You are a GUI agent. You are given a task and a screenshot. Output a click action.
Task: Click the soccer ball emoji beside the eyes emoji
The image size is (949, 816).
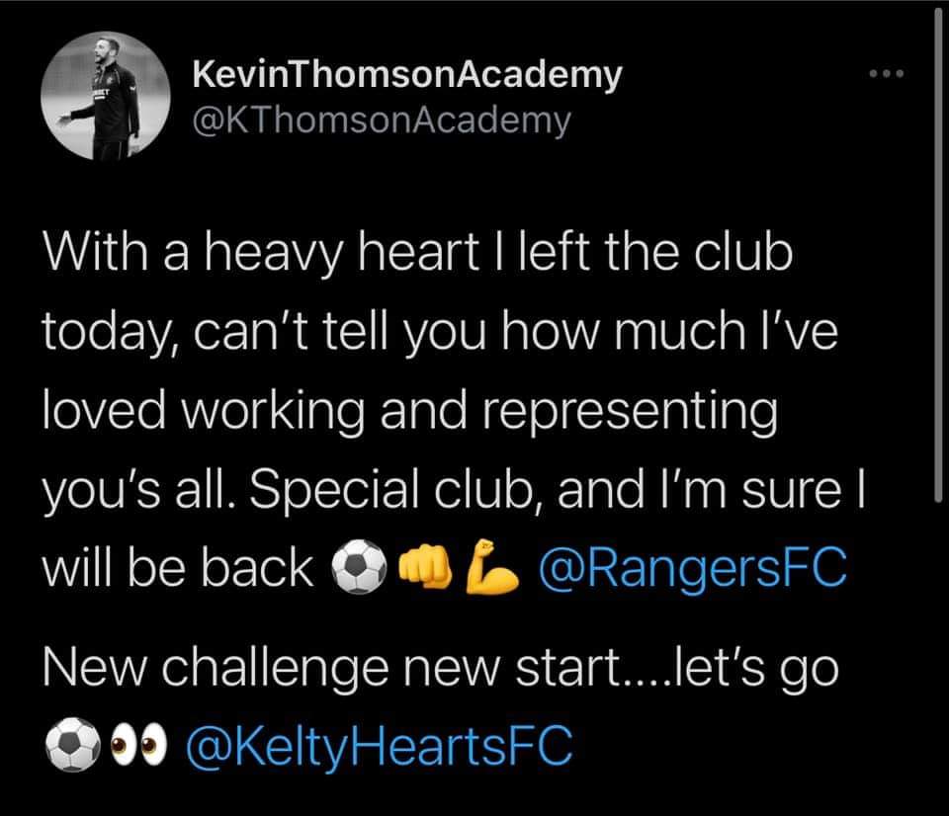pos(72,745)
